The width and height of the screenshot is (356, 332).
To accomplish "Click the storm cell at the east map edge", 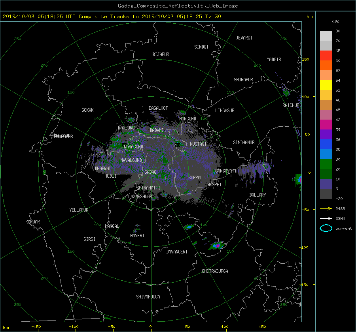I will tap(297, 180).
